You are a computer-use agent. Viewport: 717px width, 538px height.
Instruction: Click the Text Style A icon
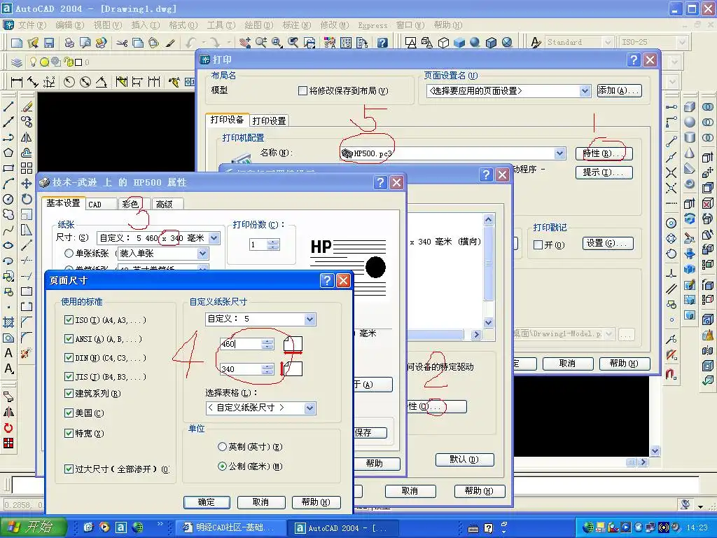click(x=536, y=43)
